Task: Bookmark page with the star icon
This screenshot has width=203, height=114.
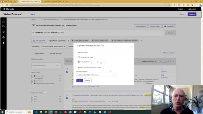Action: coord(169,5)
